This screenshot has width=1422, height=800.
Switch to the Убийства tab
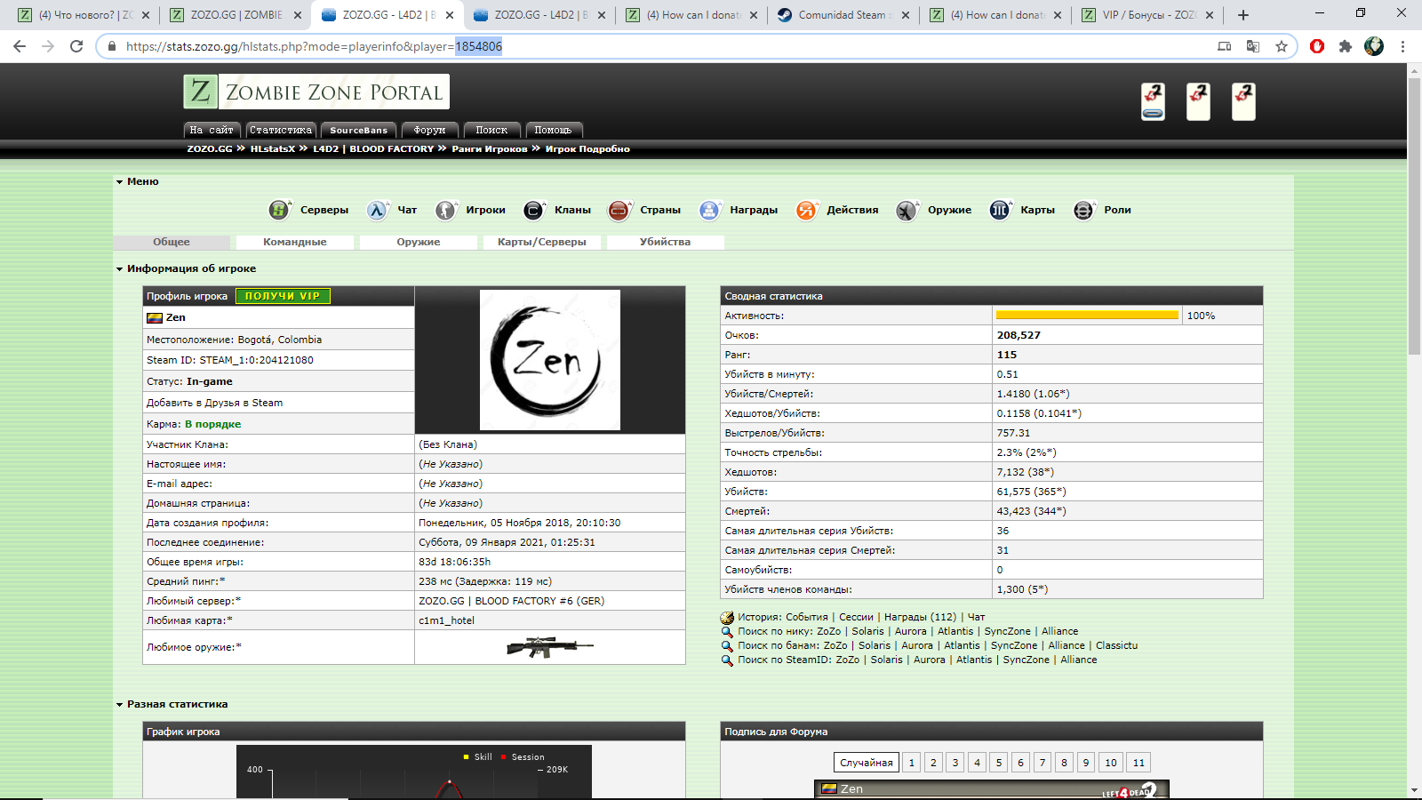(x=665, y=242)
